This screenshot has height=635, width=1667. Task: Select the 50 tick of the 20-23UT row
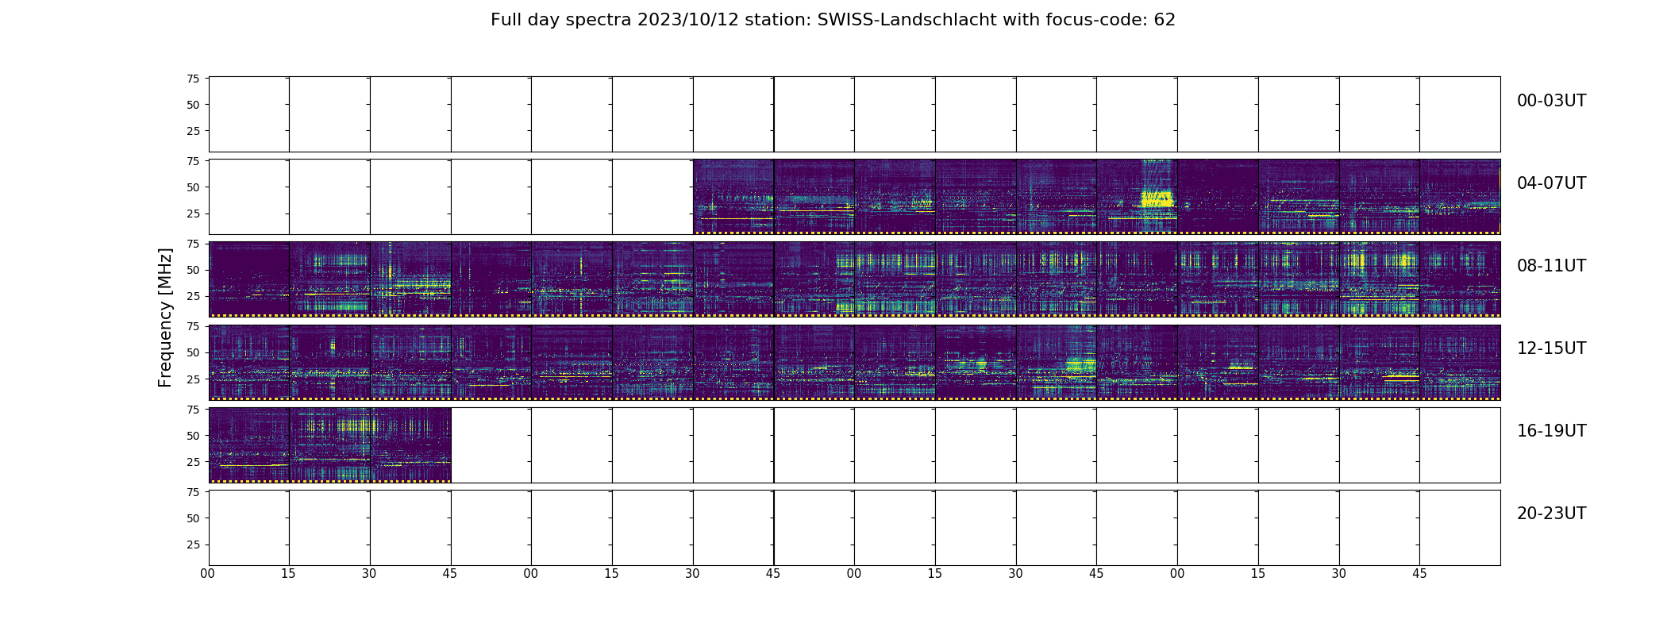[x=193, y=518]
